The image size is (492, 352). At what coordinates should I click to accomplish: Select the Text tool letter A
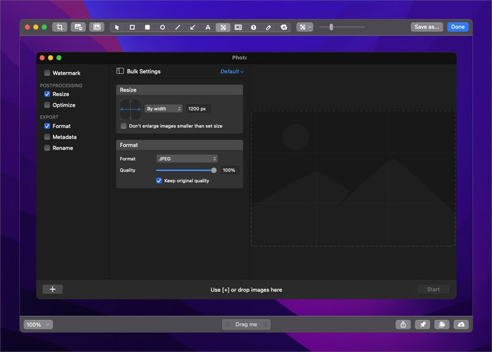click(x=208, y=27)
